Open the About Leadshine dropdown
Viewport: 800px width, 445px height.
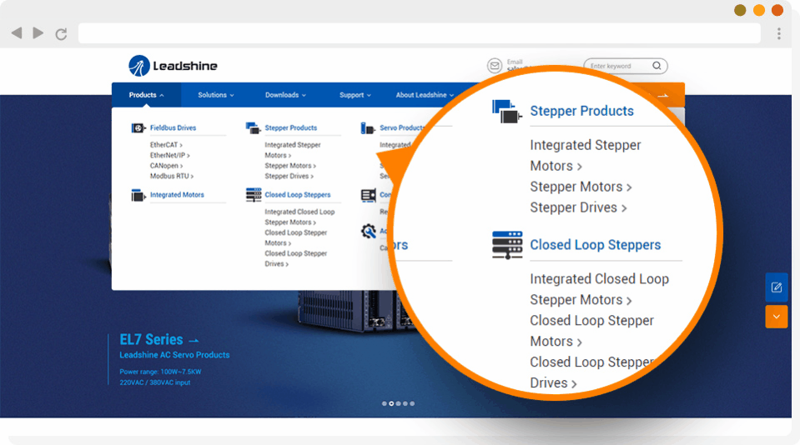pos(425,95)
